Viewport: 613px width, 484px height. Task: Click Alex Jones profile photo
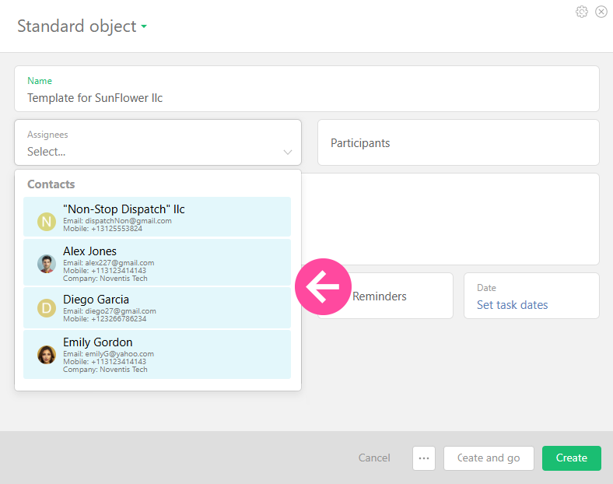tap(47, 264)
